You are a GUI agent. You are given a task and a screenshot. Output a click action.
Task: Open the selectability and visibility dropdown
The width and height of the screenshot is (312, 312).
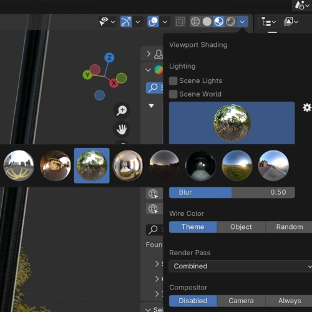(107, 22)
